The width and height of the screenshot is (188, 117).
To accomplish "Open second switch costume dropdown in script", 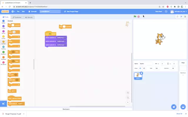I will pyautogui.click(x=61, y=41).
